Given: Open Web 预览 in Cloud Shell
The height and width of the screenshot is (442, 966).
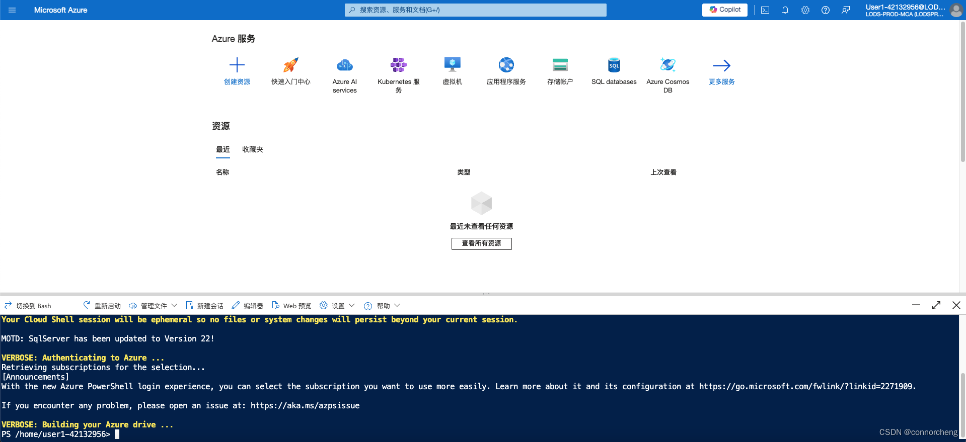Looking at the screenshot, I should pos(291,306).
